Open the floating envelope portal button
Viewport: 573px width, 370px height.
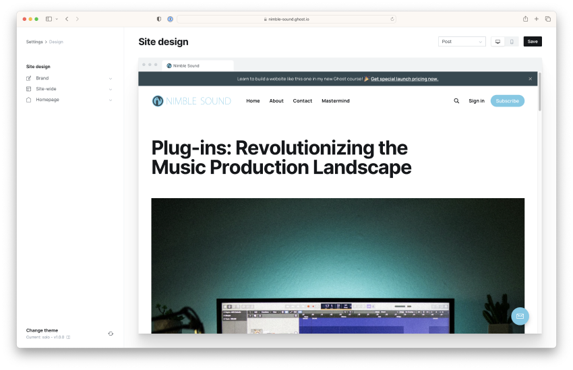click(x=520, y=316)
